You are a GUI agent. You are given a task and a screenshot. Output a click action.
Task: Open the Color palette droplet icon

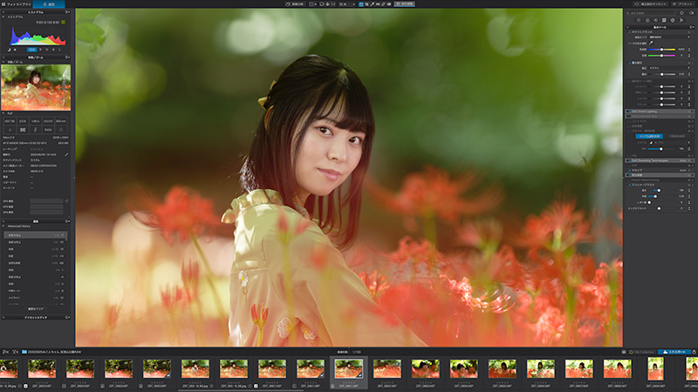tap(647, 20)
